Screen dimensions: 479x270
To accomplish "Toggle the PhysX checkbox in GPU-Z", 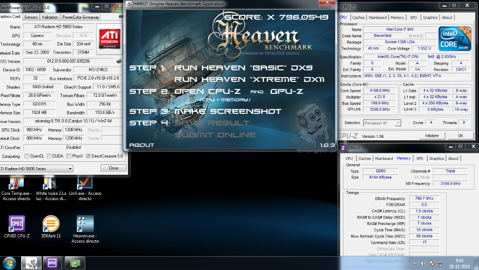I will tap(69, 156).
